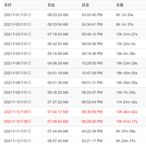Click the 日出 column header
The image size is (146, 147).
point(51,5)
